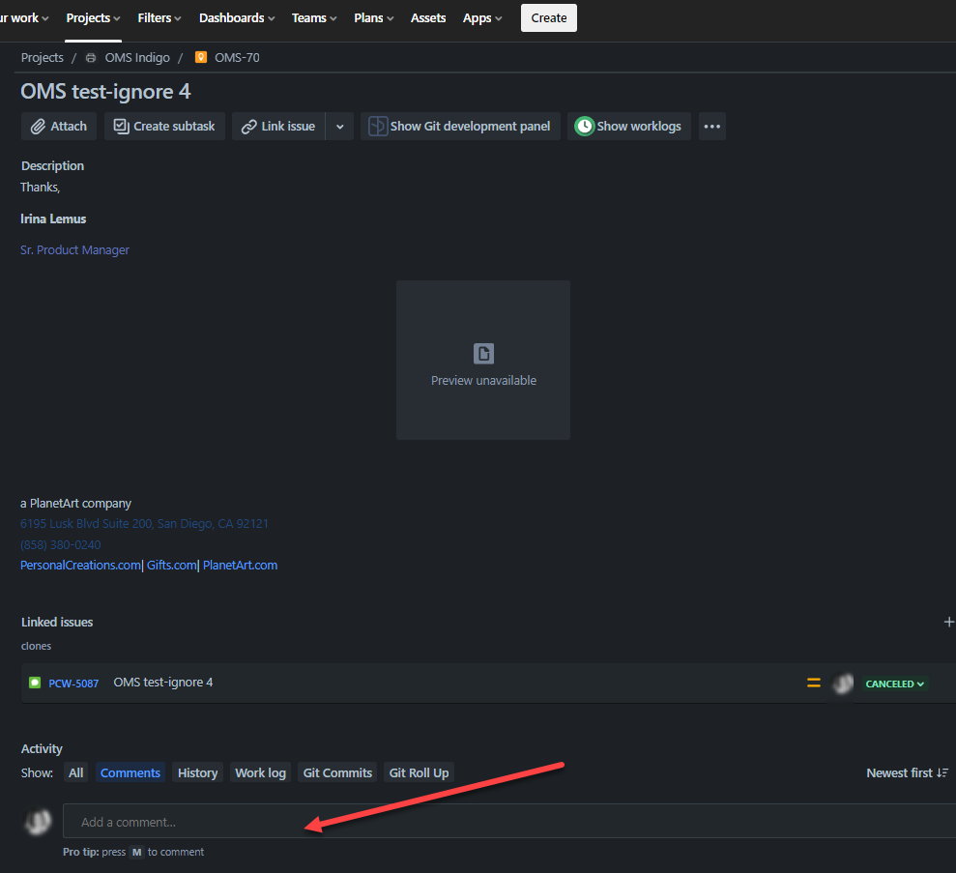
Task: Open the Dashboards menu
Action: pos(237,18)
